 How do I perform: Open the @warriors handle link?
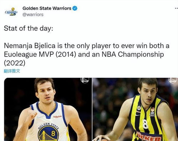point(33,15)
